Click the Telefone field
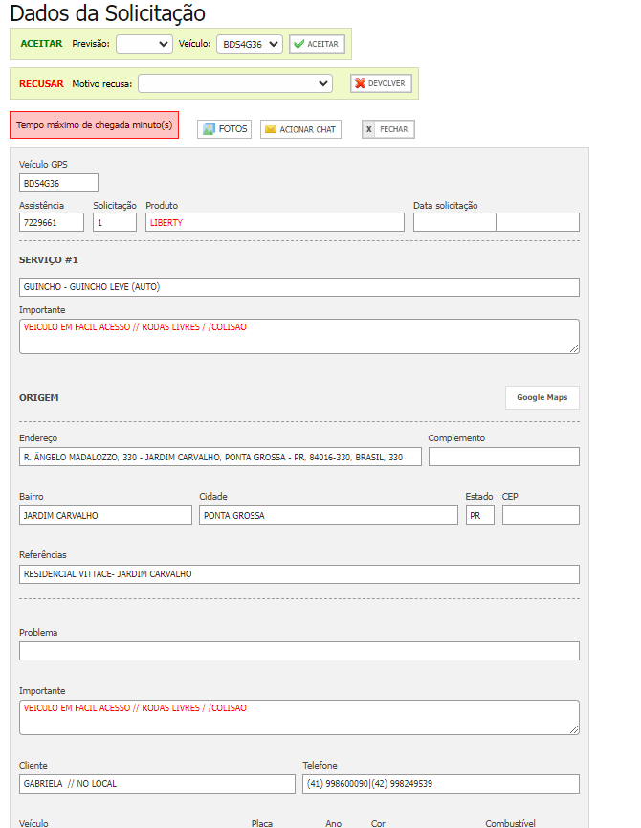Screen dimensions: 641x828 click(440, 784)
